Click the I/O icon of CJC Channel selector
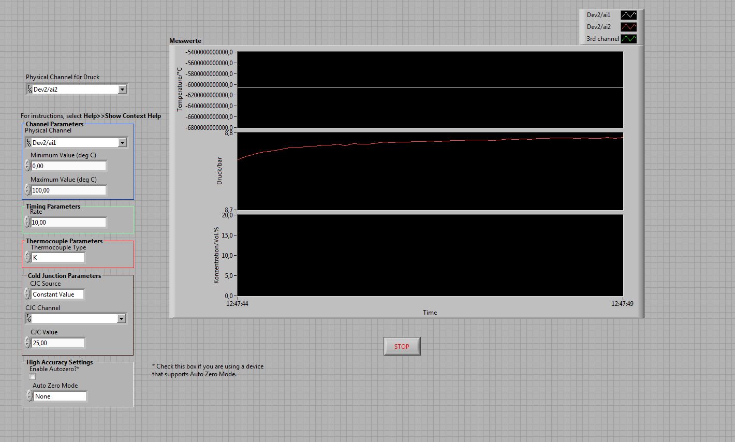The width and height of the screenshot is (735, 442). (x=28, y=318)
